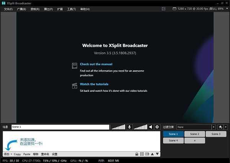Move source down with down arrow
The height and width of the screenshot is (163, 230).
[157, 154]
